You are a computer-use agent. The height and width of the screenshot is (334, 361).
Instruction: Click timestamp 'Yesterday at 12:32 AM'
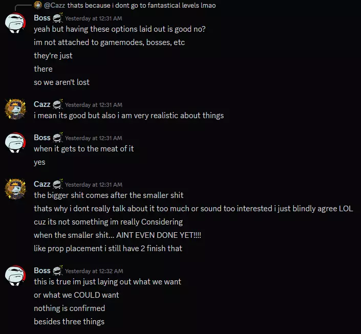94,271
